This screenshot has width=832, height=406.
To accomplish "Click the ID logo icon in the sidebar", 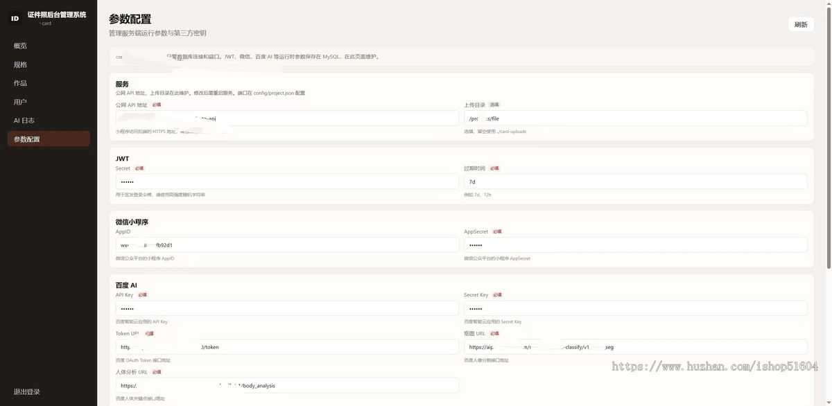I will pyautogui.click(x=15, y=19).
